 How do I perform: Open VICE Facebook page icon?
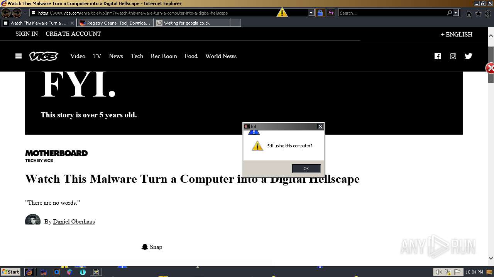438,56
